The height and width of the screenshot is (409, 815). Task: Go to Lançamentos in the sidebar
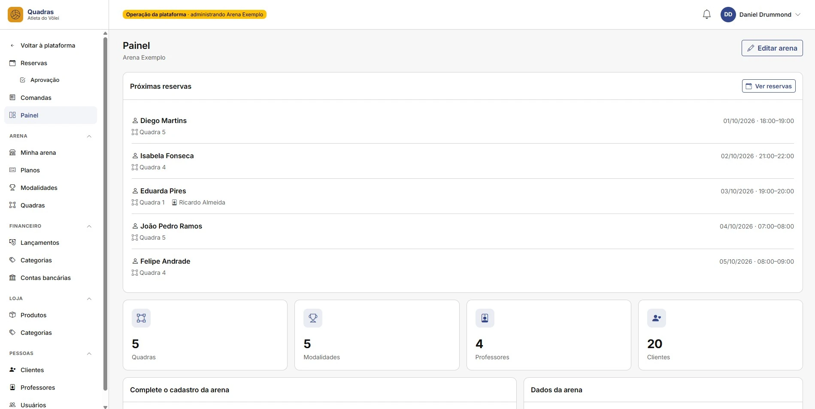[51, 243]
